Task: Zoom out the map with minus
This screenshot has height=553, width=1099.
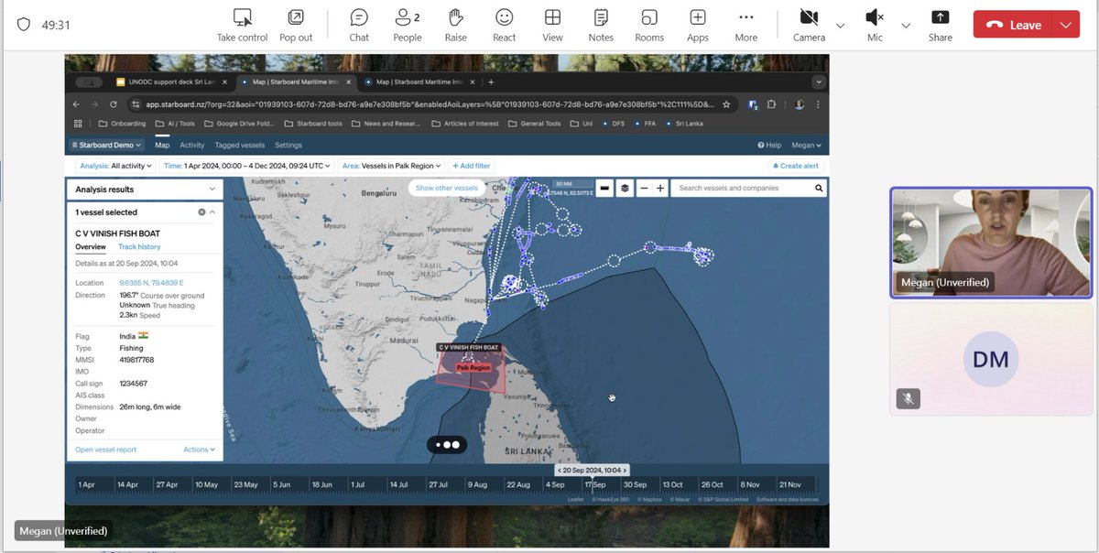Action: pyautogui.click(x=644, y=188)
